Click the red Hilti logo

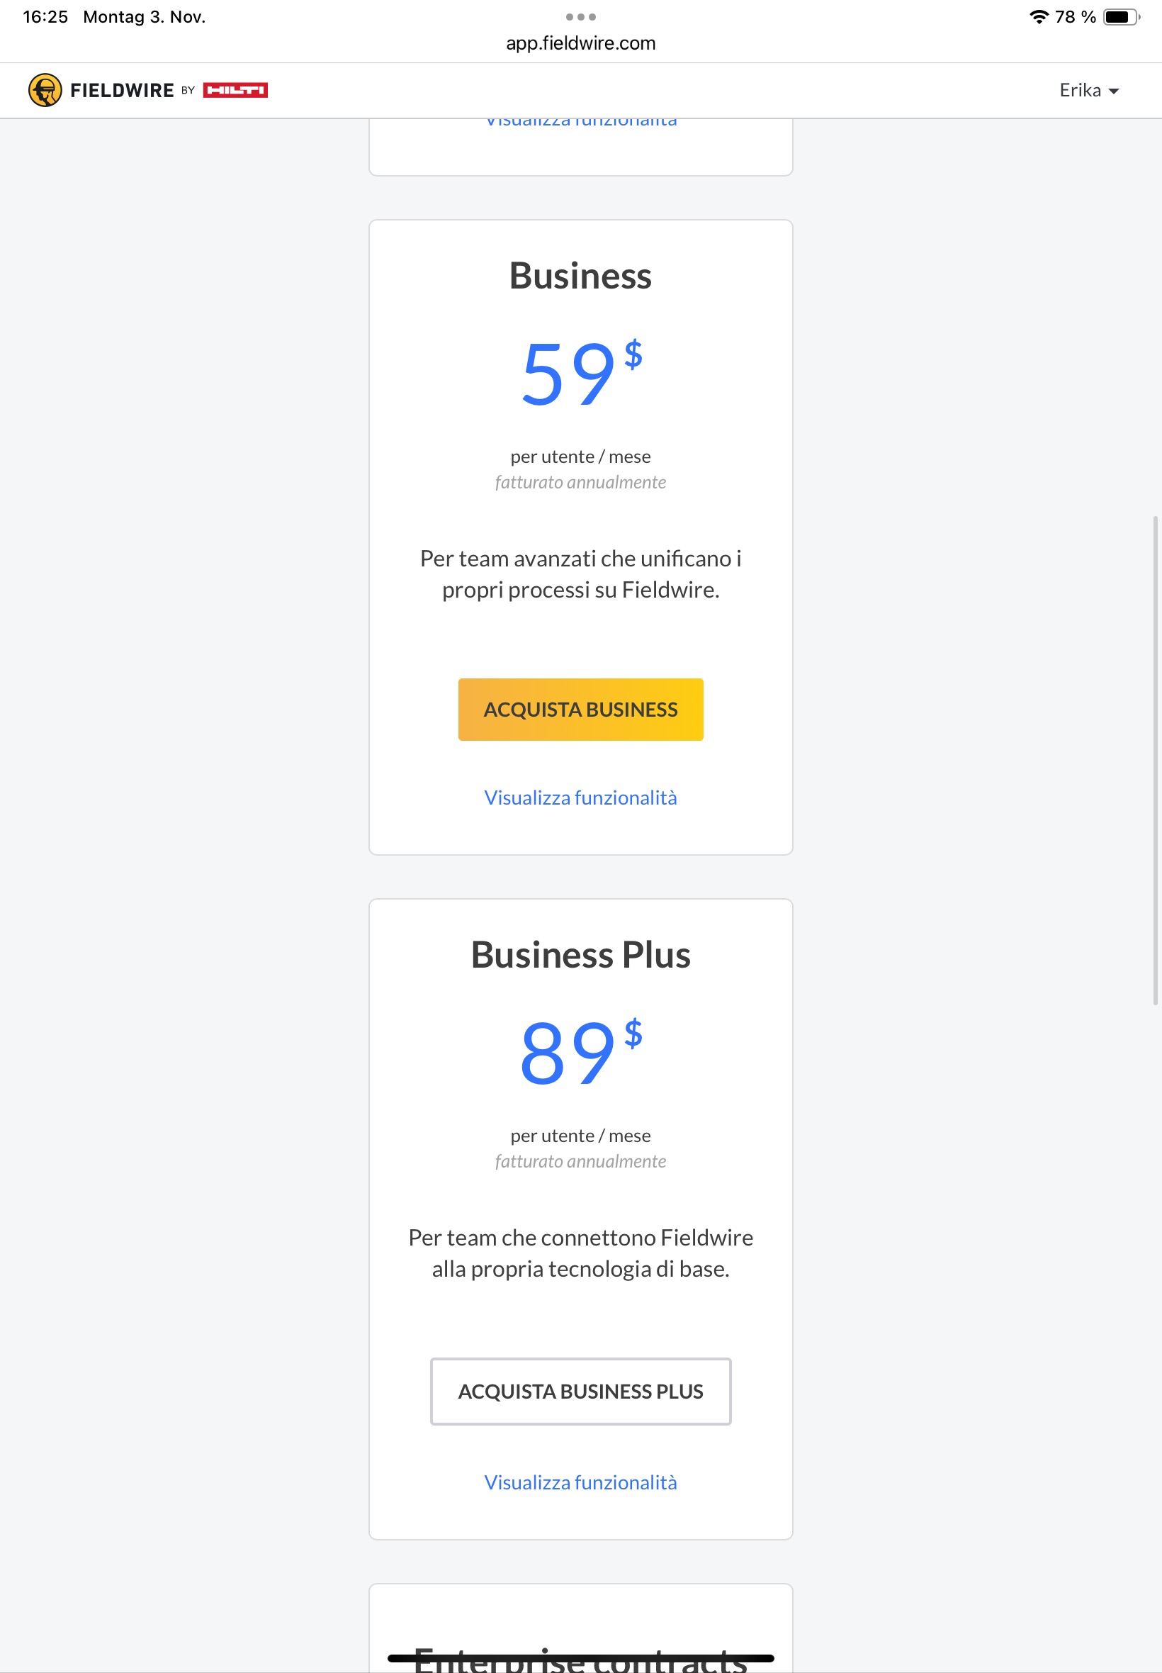click(235, 90)
